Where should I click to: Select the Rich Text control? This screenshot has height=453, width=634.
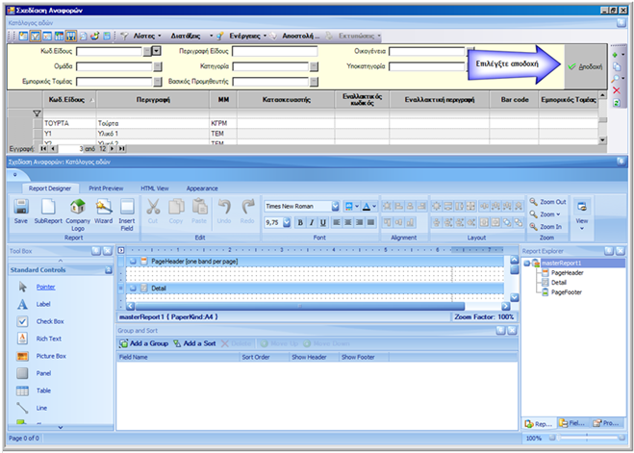click(49, 339)
